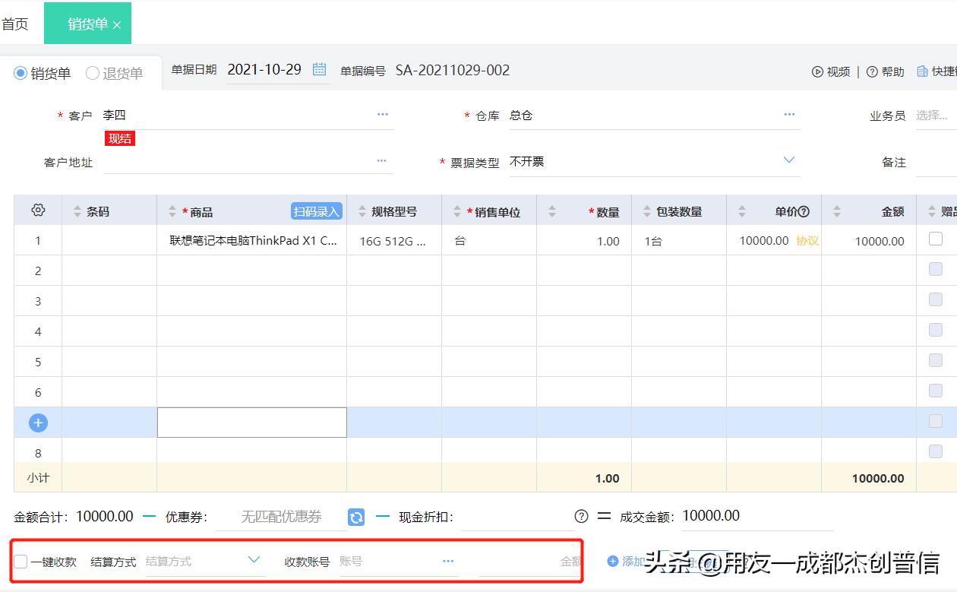
Task: Click the 协议 link next to unit price
Action: 809,239
